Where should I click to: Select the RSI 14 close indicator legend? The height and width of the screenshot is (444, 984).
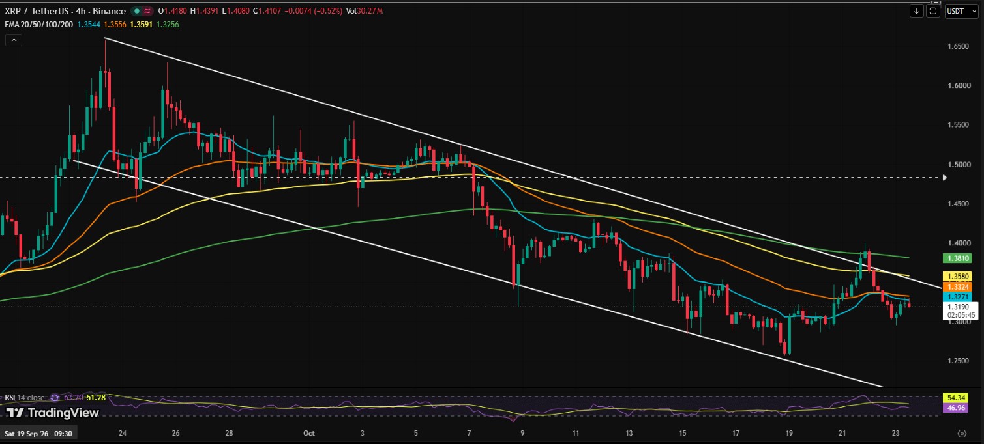tap(25, 397)
